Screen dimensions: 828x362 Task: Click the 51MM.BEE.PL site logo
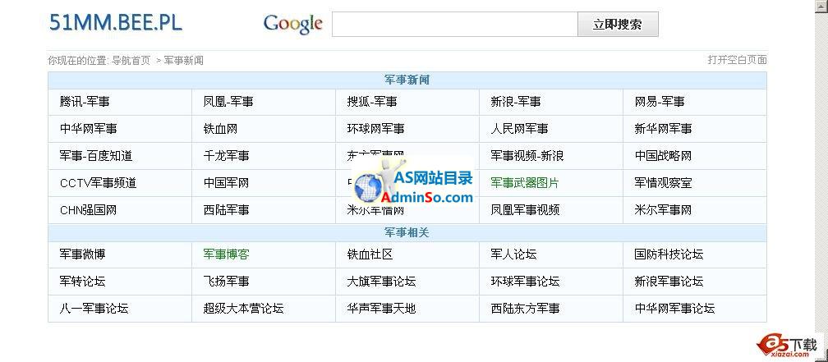coord(116,23)
